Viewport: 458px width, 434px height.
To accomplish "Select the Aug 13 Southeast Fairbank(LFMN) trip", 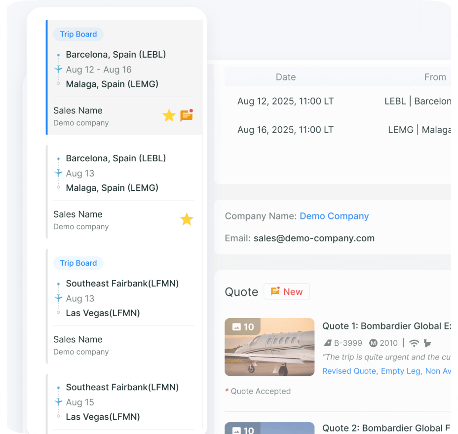I will tap(124, 306).
